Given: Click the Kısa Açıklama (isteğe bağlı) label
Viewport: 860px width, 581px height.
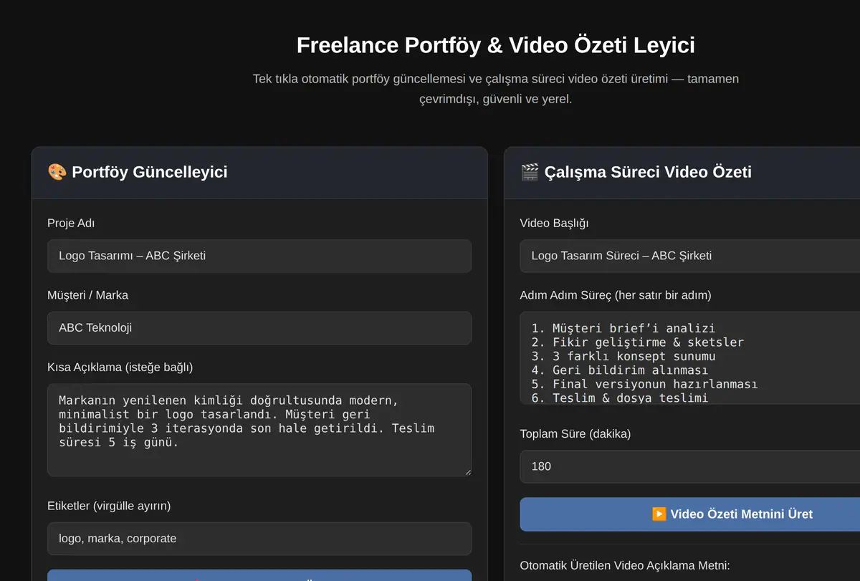Looking at the screenshot, I should pyautogui.click(x=120, y=368).
